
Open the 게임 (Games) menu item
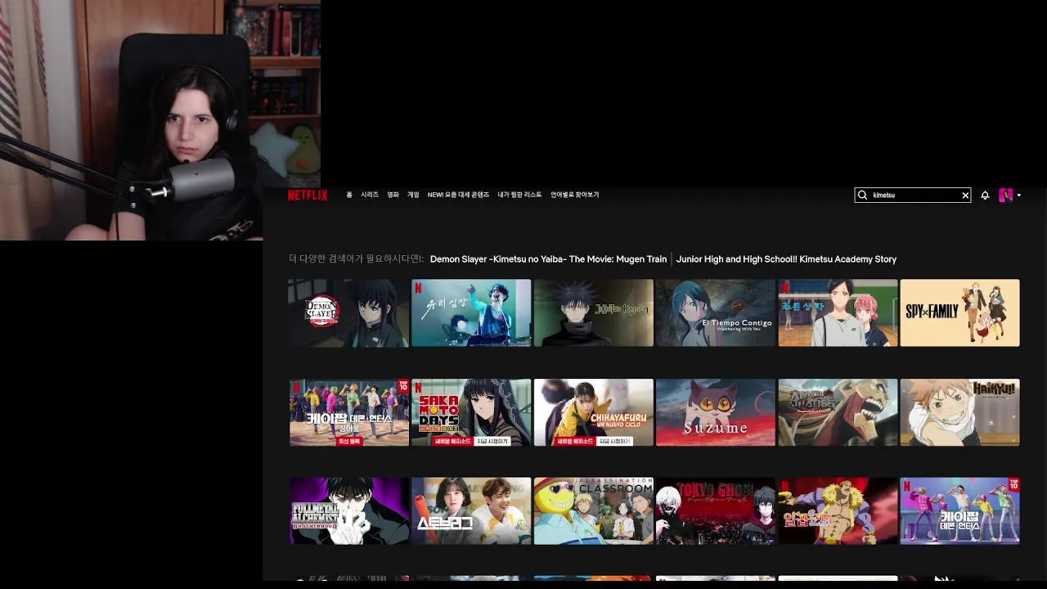413,196
